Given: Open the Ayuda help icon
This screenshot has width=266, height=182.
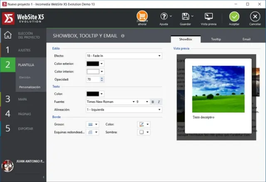Looking at the screenshot, I should [x=164, y=17].
